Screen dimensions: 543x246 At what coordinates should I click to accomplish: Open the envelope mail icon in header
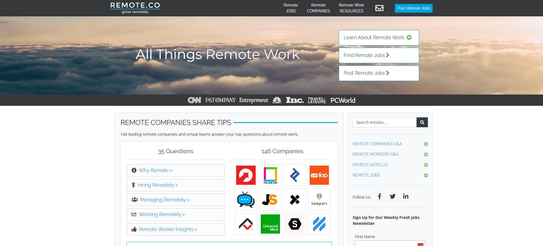379,8
